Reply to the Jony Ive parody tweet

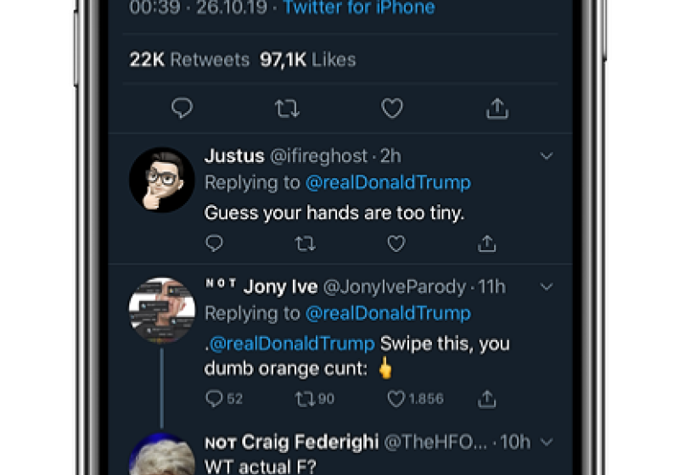pyautogui.click(x=215, y=398)
